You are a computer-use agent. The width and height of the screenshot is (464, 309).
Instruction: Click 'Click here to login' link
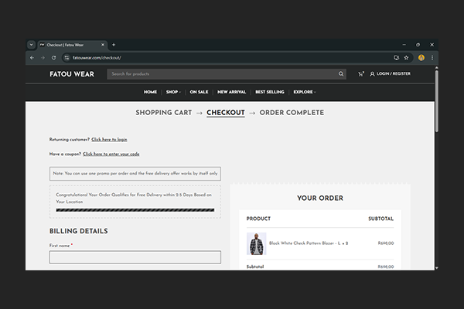(x=109, y=139)
